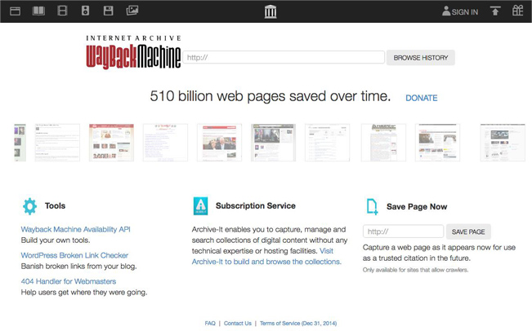The image size is (532, 331).
Task: Open the Wayback Machine Availability API link
Action: (76, 229)
